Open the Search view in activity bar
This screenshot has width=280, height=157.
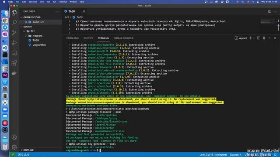[14, 23]
